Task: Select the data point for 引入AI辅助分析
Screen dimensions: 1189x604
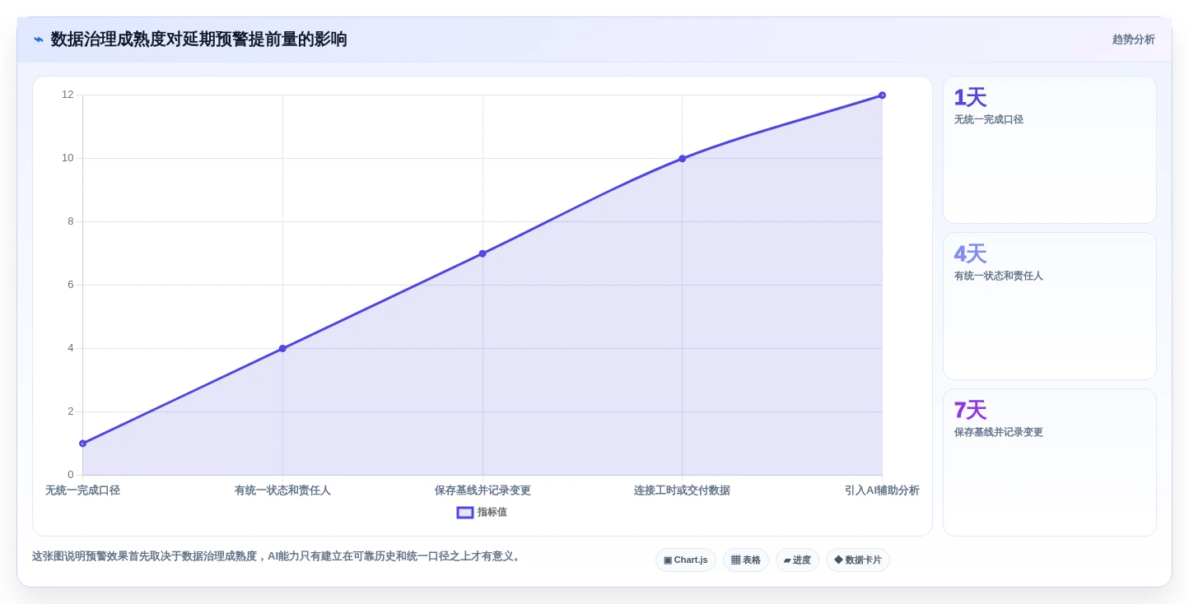Action: (x=882, y=95)
